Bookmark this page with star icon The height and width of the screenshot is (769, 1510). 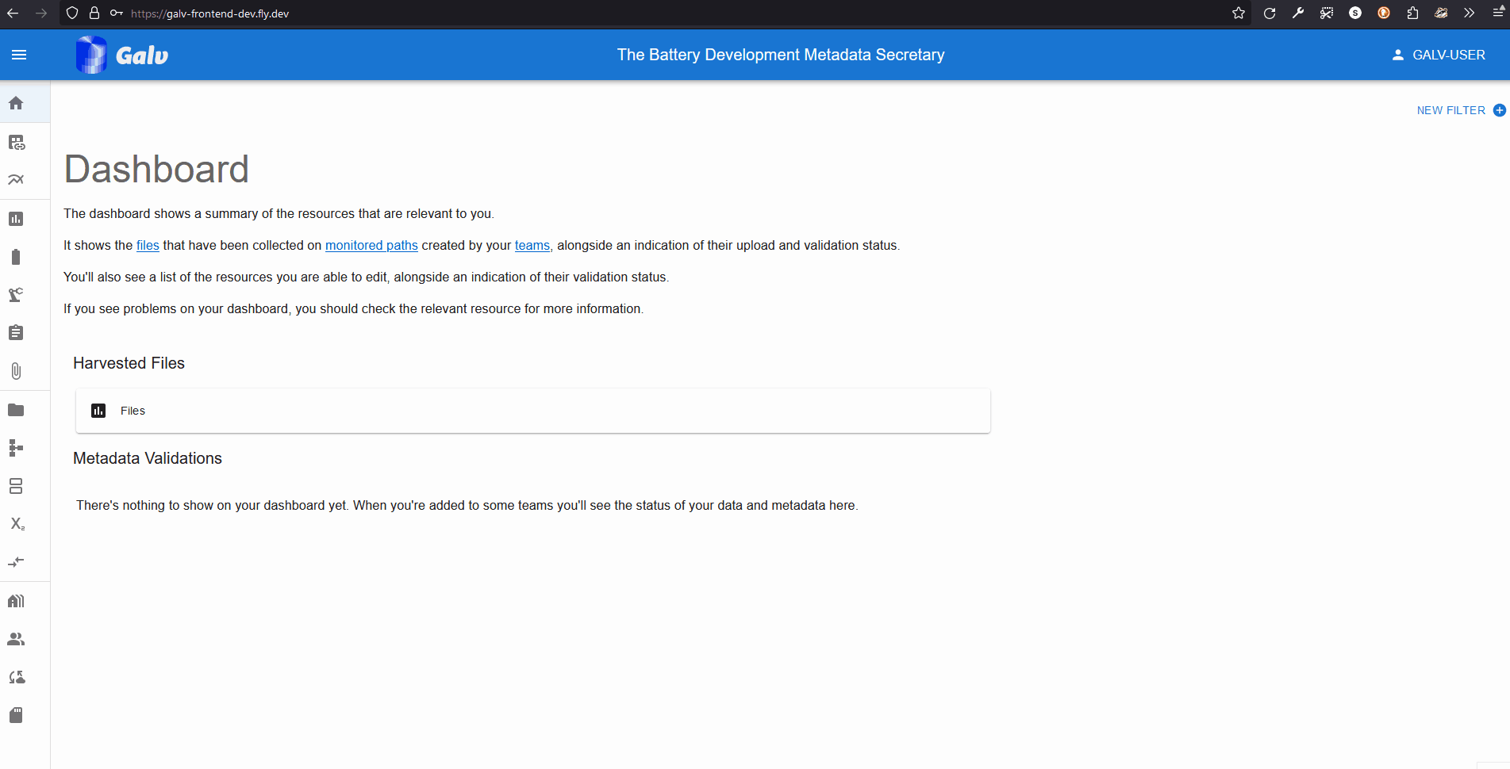click(x=1238, y=13)
